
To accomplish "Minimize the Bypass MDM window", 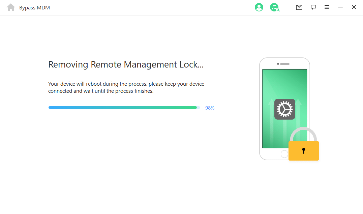I will pos(340,7).
